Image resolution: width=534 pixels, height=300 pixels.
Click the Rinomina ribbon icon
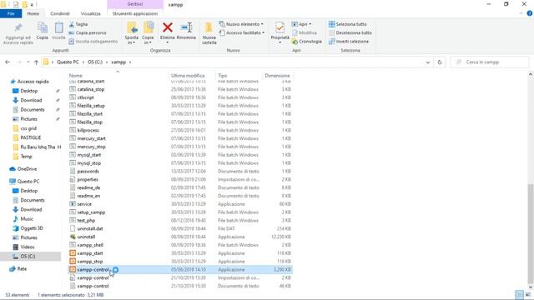pos(186,27)
